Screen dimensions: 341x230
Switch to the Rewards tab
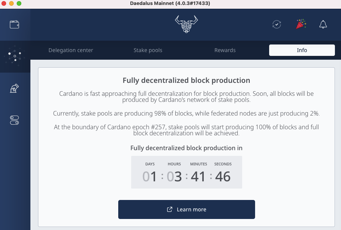click(x=225, y=50)
